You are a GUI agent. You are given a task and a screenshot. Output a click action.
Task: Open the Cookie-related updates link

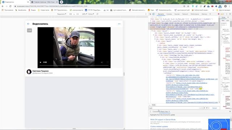point(159,127)
